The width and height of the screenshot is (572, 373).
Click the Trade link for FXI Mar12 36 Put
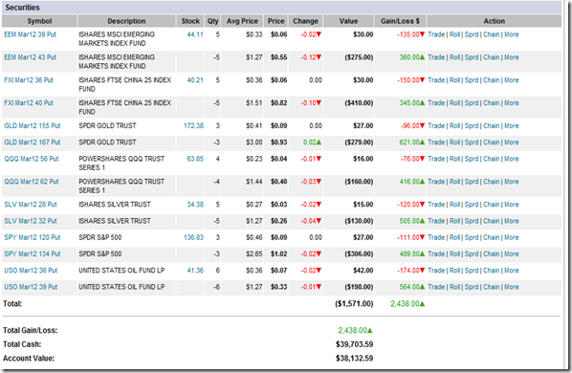coord(436,80)
